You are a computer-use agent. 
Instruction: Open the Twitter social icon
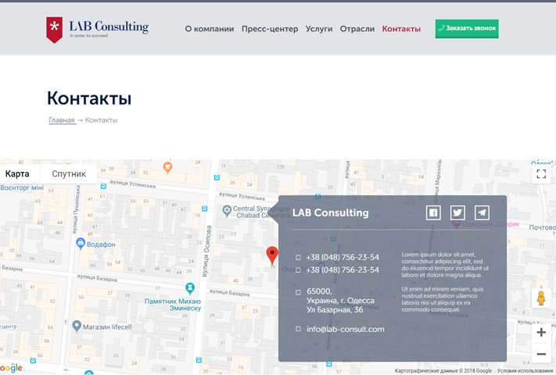[x=457, y=212]
